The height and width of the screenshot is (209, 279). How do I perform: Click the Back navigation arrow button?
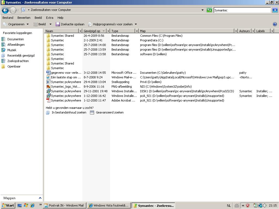click(5, 10)
